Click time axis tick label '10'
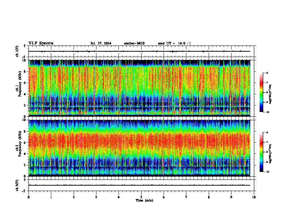This screenshot has width=286, height=221. [254, 197]
